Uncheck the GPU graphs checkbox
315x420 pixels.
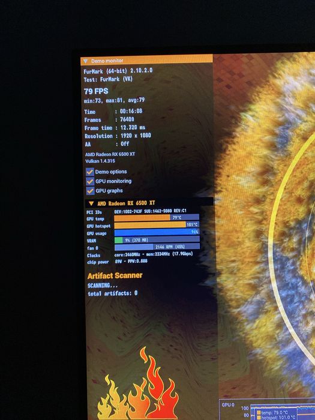pos(90,191)
